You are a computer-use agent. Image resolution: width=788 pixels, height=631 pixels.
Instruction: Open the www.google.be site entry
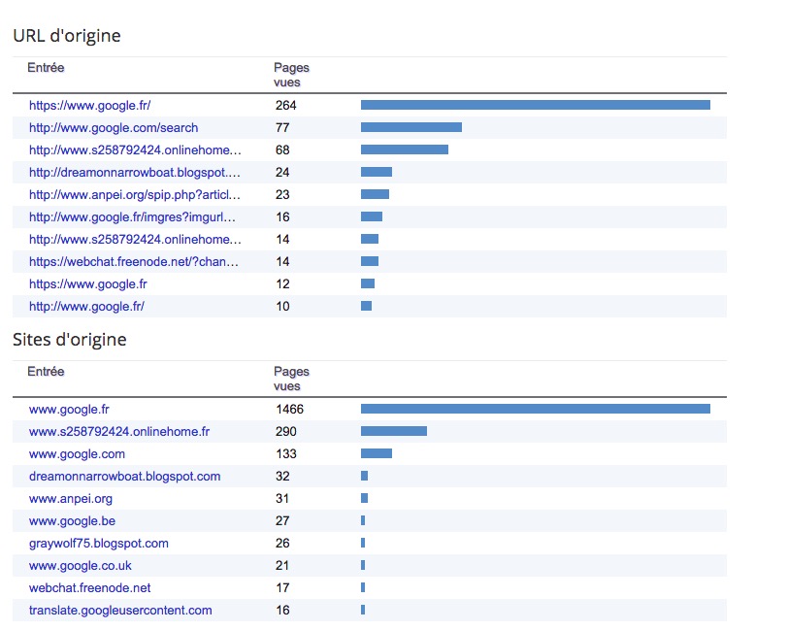pos(72,521)
